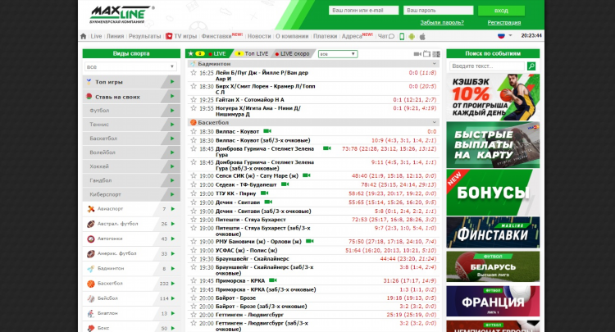Open the Платежи link
Screen dimensions: 615x332
pos(326,36)
